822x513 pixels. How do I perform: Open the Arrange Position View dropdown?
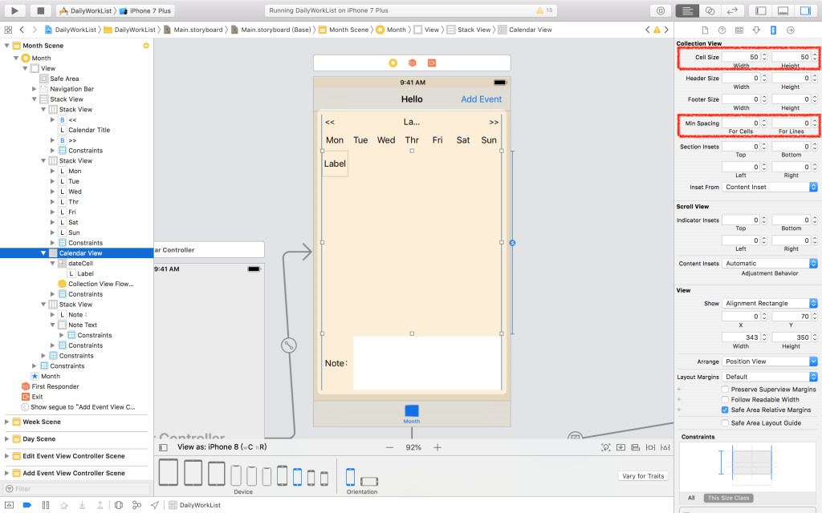coord(770,362)
